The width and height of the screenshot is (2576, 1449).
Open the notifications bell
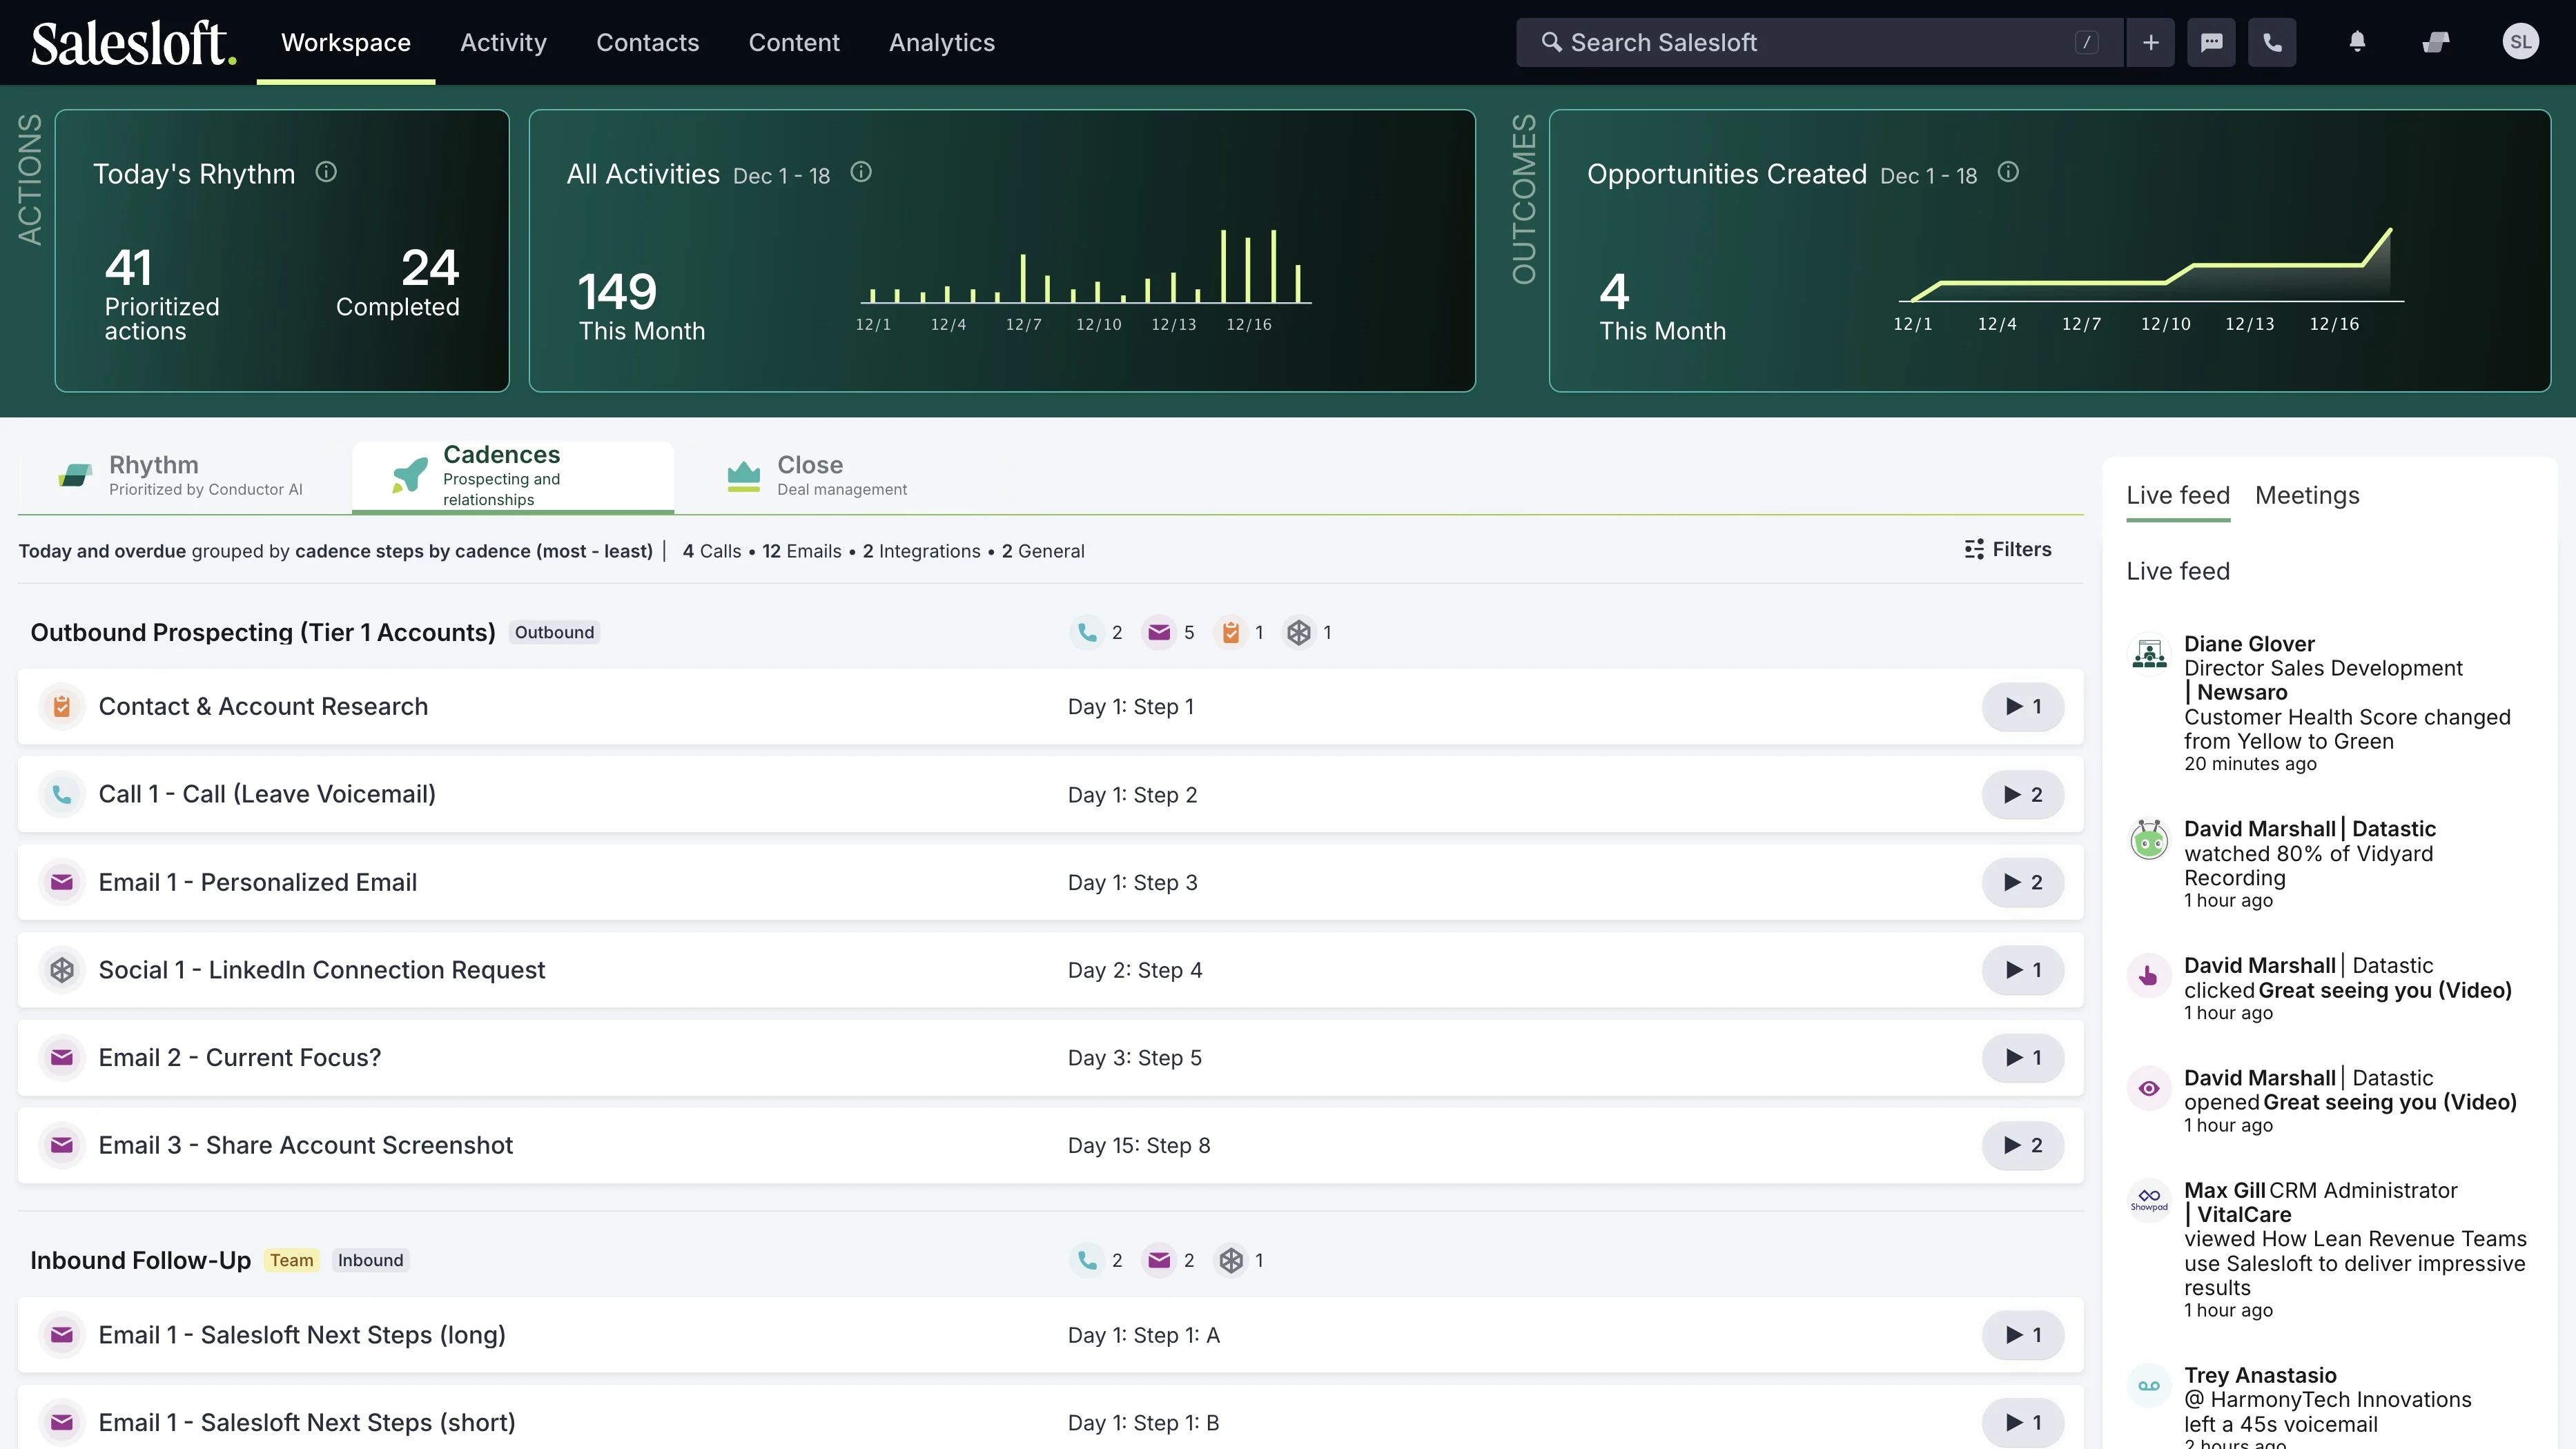pos(2357,42)
